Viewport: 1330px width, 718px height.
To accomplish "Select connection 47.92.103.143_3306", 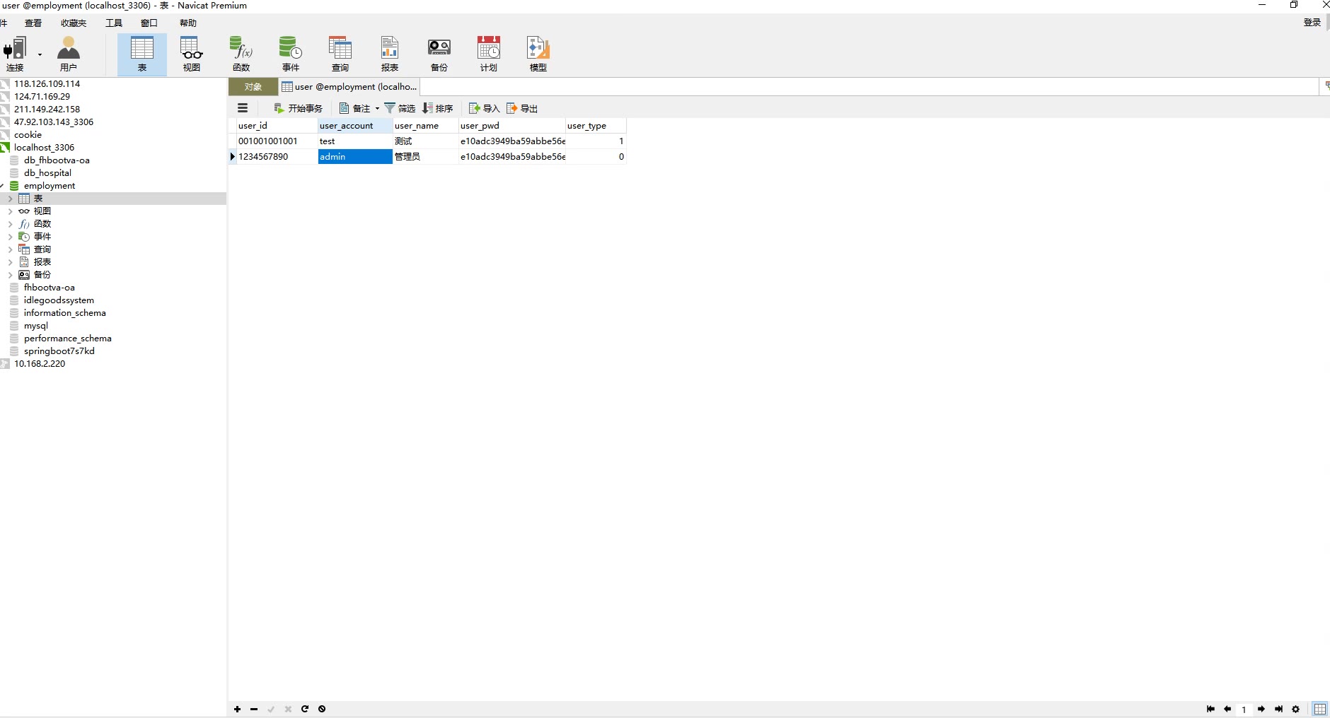I will (54, 122).
